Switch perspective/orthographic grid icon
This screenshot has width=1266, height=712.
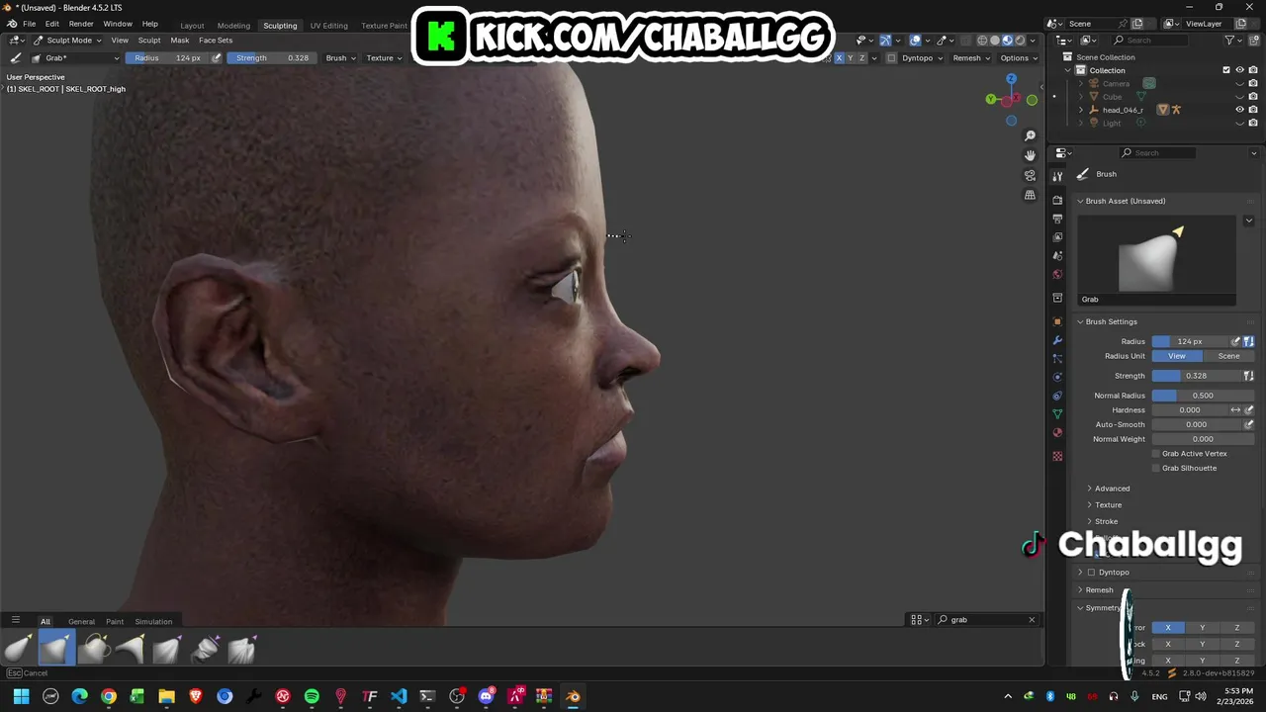[x=1030, y=195]
